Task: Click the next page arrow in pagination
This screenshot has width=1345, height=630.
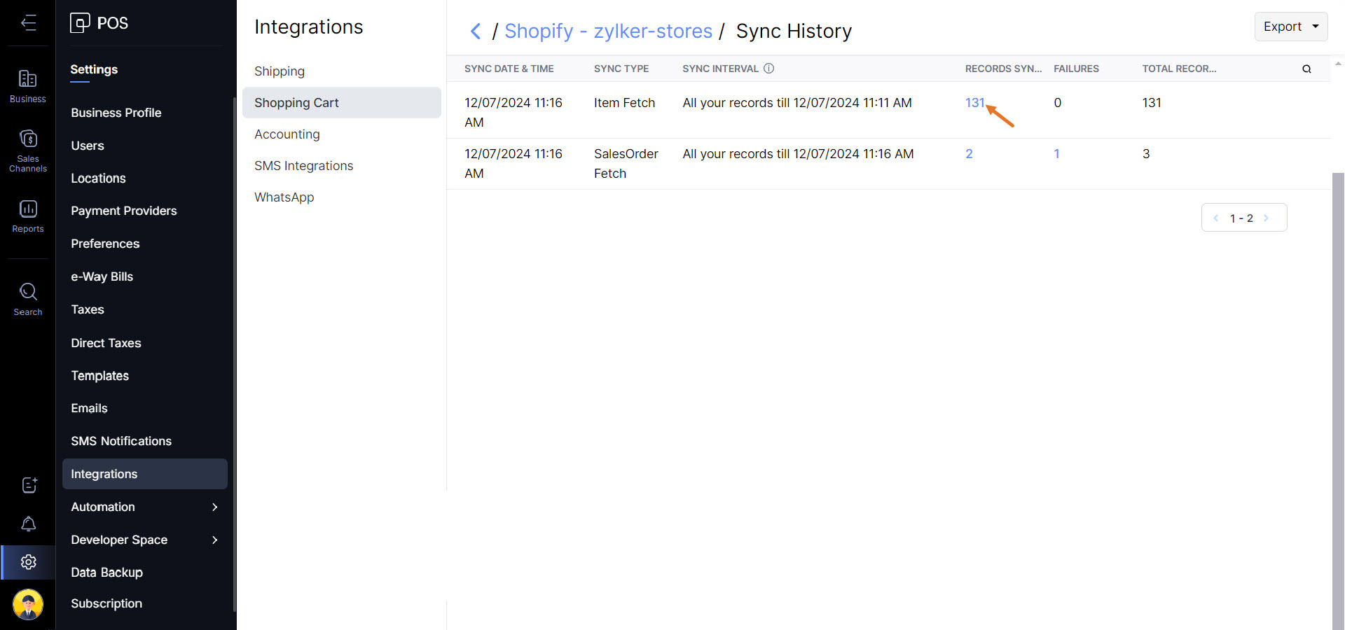Action: (x=1266, y=218)
